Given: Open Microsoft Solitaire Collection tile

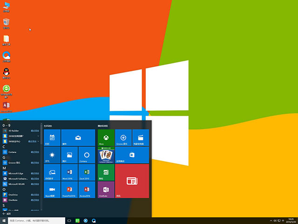Looking at the screenshot, I should [106, 155].
